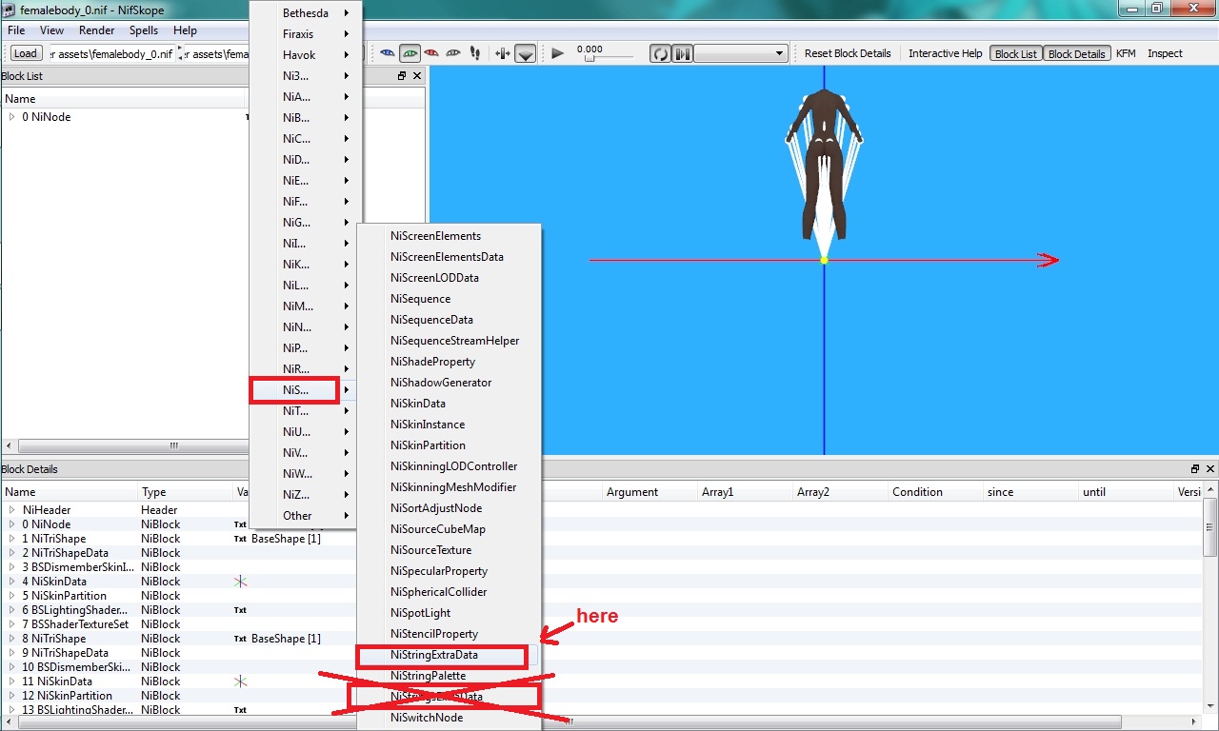Image resolution: width=1219 pixels, height=731 pixels.
Task: Toggle the Block List panel button
Action: 1015,53
